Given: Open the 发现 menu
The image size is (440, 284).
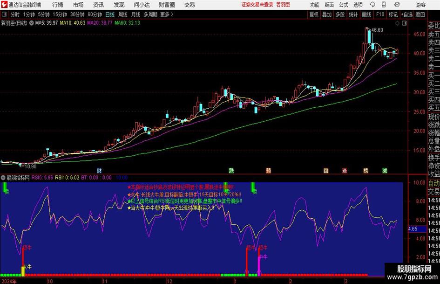Looking at the screenshot, I should [x=119, y=5].
